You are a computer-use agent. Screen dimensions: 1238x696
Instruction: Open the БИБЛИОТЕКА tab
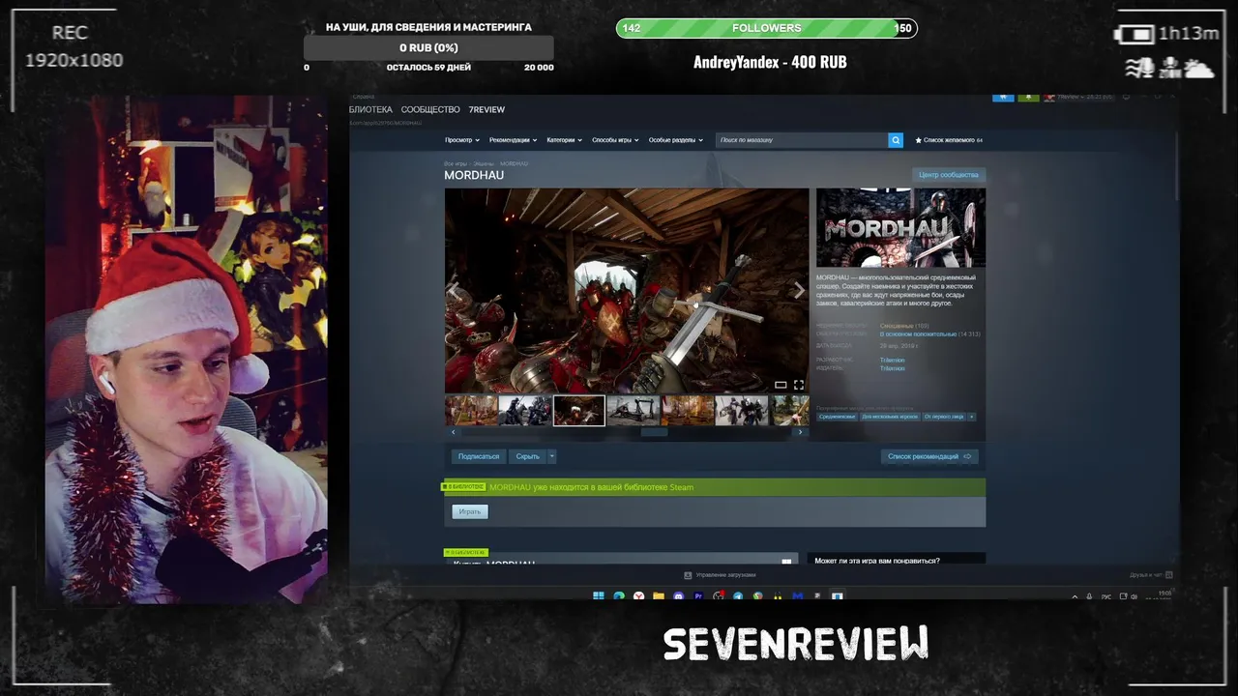370,109
